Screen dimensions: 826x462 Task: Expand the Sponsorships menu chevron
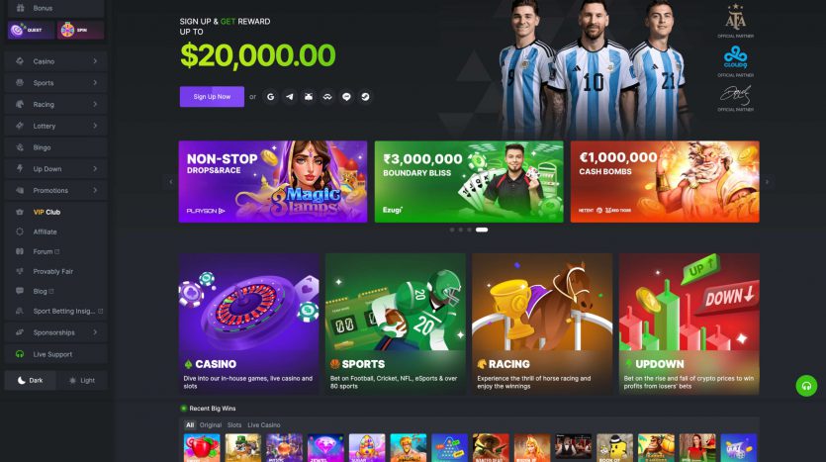click(95, 332)
